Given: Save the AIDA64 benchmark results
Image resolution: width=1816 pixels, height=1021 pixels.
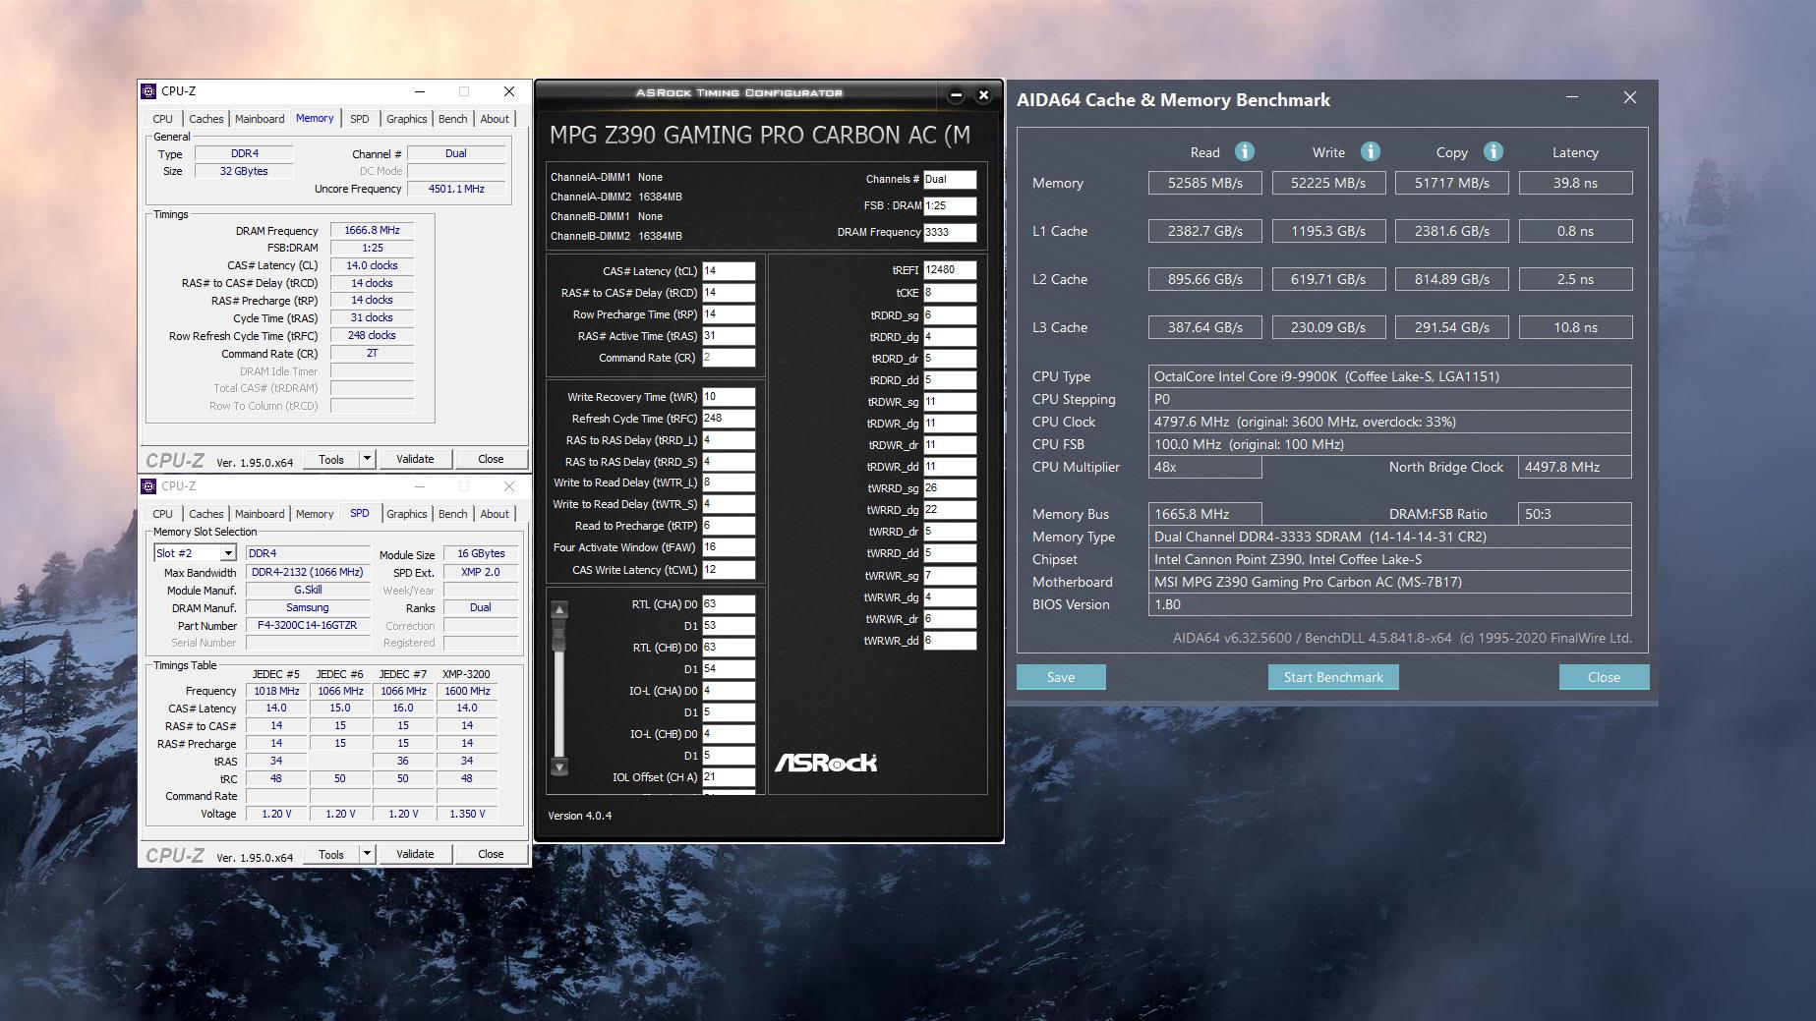Looking at the screenshot, I should [x=1061, y=677].
